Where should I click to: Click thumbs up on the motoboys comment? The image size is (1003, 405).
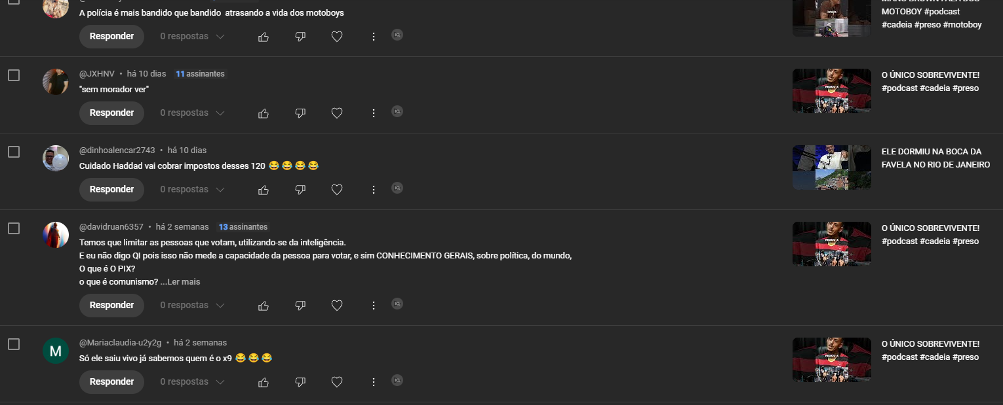click(x=264, y=37)
